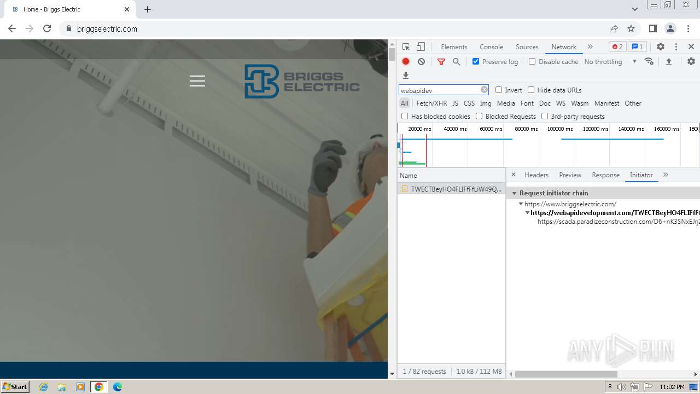Filter requests by Fetch/XHR
Image resolution: width=700 pixels, height=394 pixels.
(x=431, y=103)
